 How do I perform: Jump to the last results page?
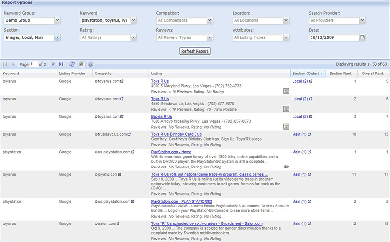click(61, 64)
